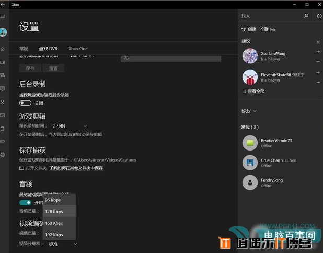Open the learn-how-to-save-elsewhere link
The height and width of the screenshot is (253, 323).
[x=76, y=168]
